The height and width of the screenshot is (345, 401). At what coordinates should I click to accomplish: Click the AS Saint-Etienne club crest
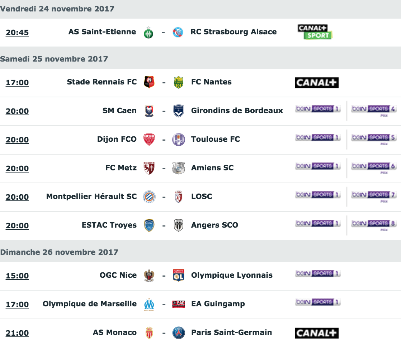(148, 32)
